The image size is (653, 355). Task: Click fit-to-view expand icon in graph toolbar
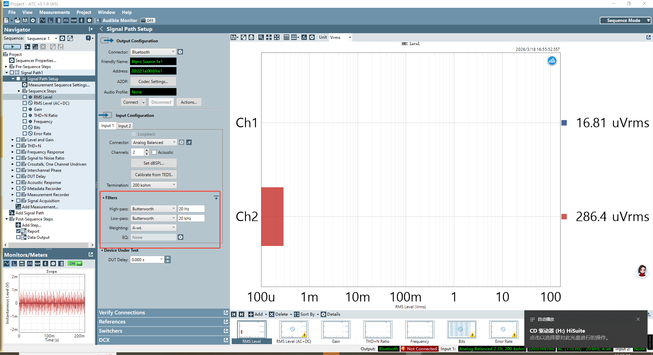coord(277,37)
